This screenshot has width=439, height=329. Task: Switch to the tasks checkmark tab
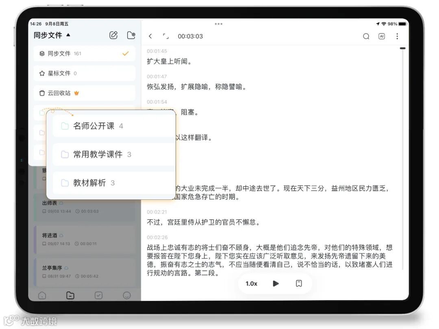(98, 295)
